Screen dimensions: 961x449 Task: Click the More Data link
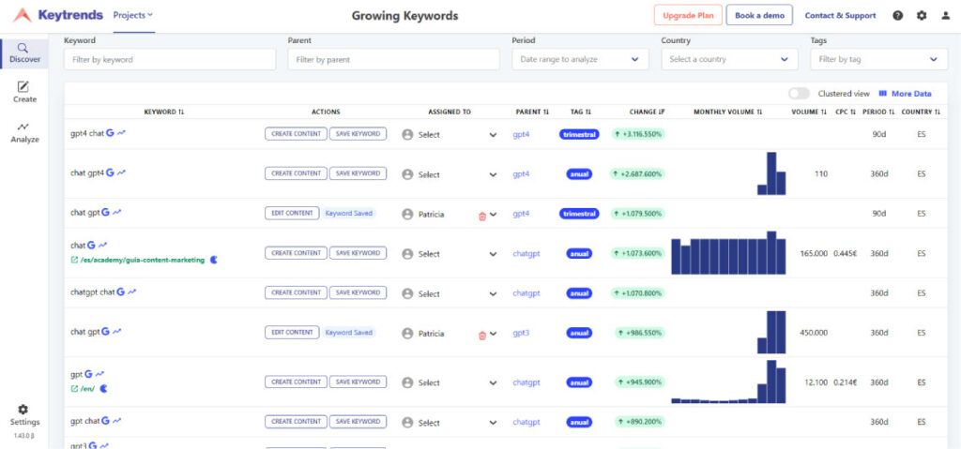(911, 94)
